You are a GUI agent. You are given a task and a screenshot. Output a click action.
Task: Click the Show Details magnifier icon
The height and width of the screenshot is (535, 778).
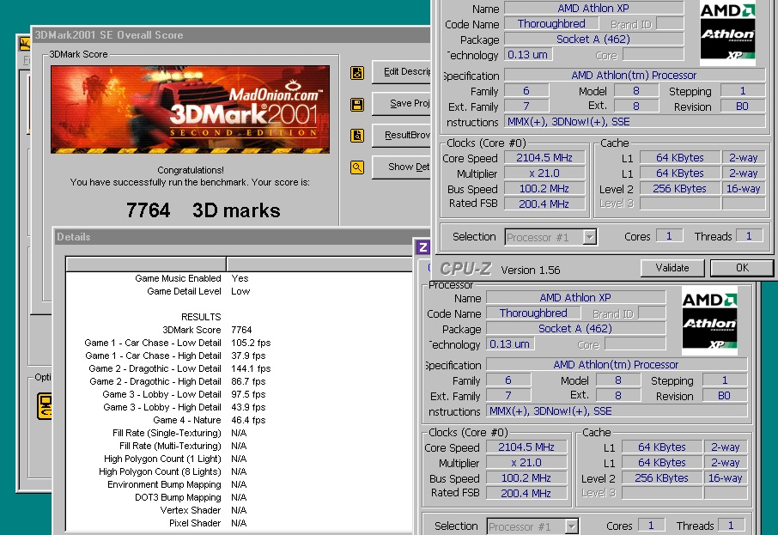[357, 167]
